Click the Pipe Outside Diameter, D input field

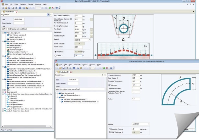coord(78,16)
